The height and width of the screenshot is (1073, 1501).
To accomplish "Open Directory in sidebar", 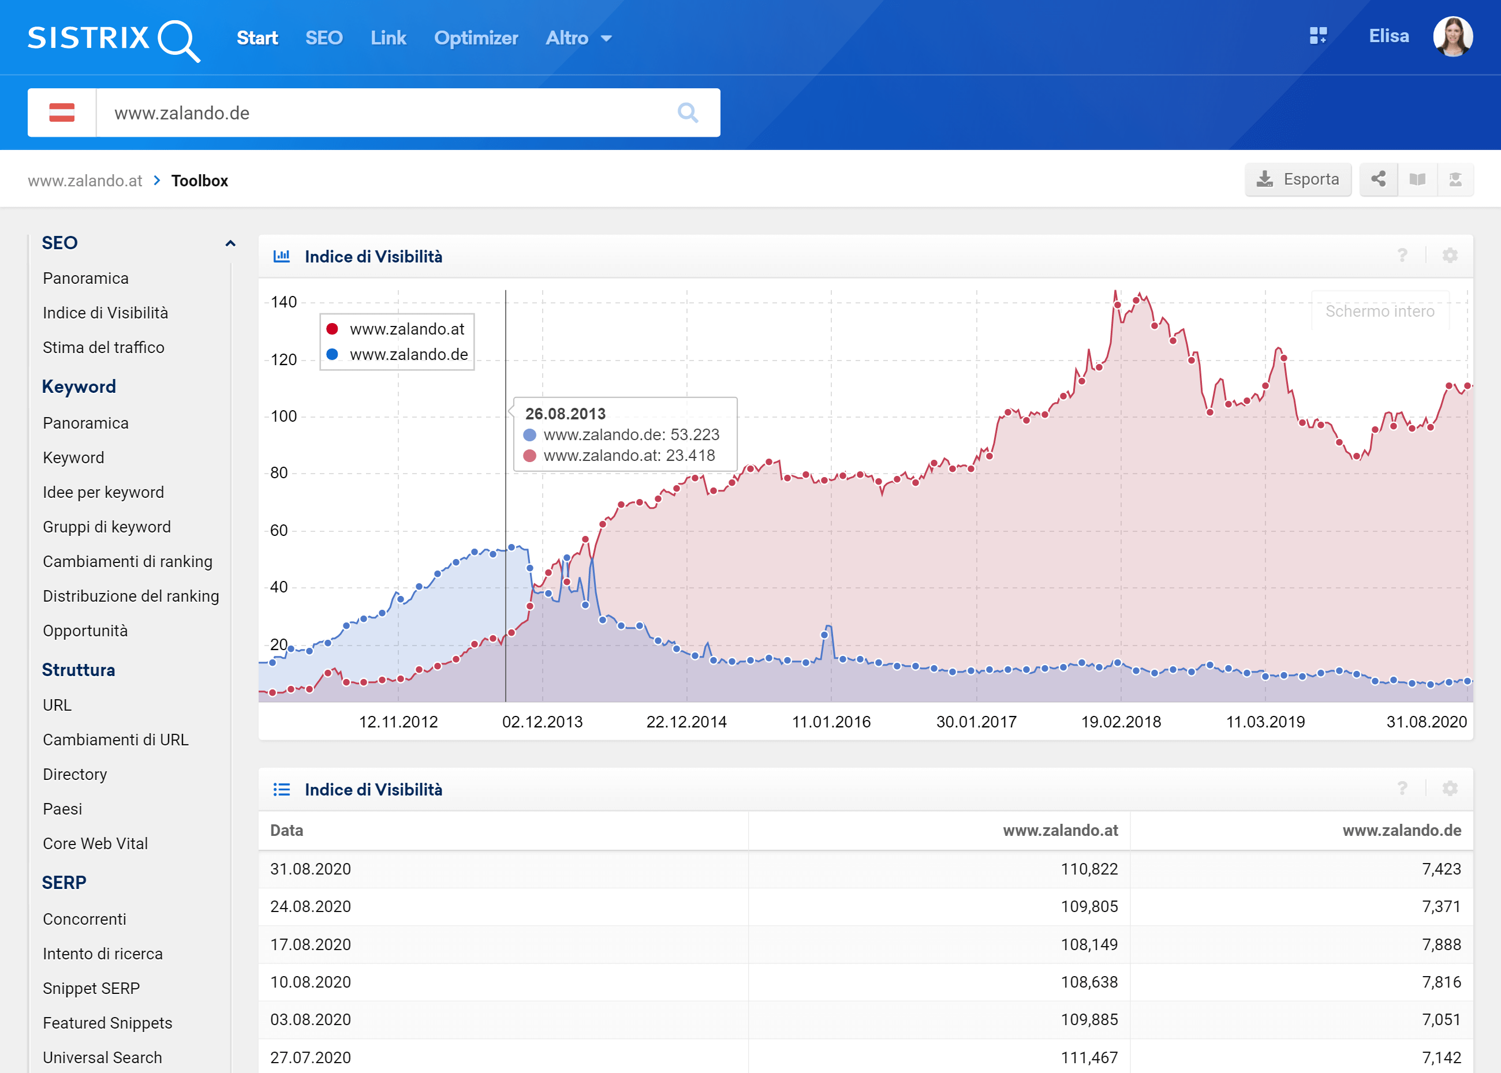I will (x=74, y=774).
